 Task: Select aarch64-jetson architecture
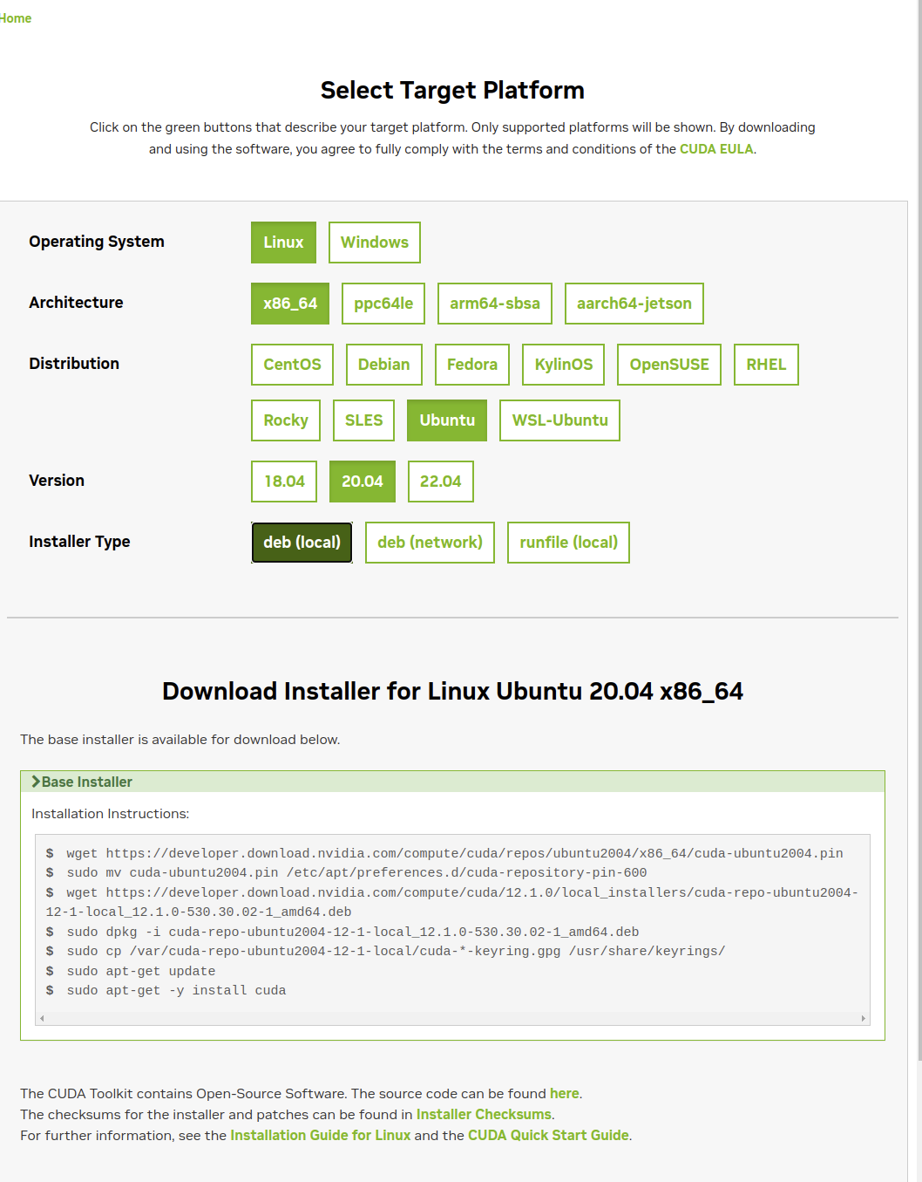point(634,304)
